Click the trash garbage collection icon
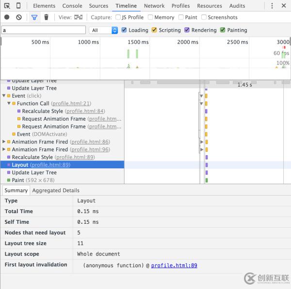 point(46,17)
